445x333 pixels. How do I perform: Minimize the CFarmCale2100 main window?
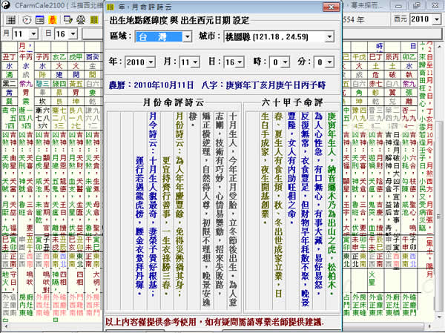point(399,6)
